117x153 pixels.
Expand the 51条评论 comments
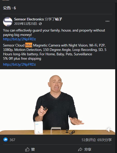(89, 140)
